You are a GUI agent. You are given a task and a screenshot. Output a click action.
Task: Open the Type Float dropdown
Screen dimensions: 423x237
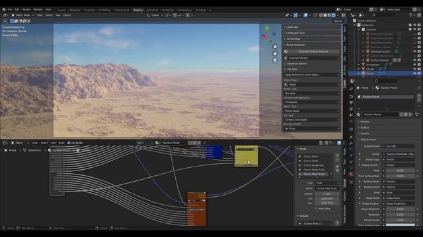(x=327, y=183)
